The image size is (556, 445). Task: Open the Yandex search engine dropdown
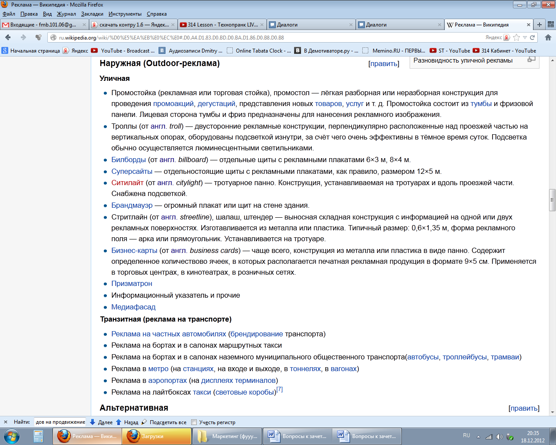click(507, 37)
